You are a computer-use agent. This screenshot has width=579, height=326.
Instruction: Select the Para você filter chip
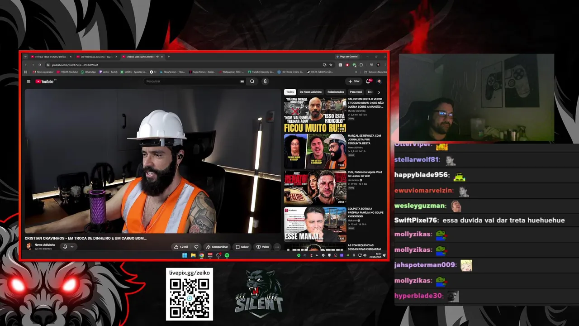tap(356, 92)
